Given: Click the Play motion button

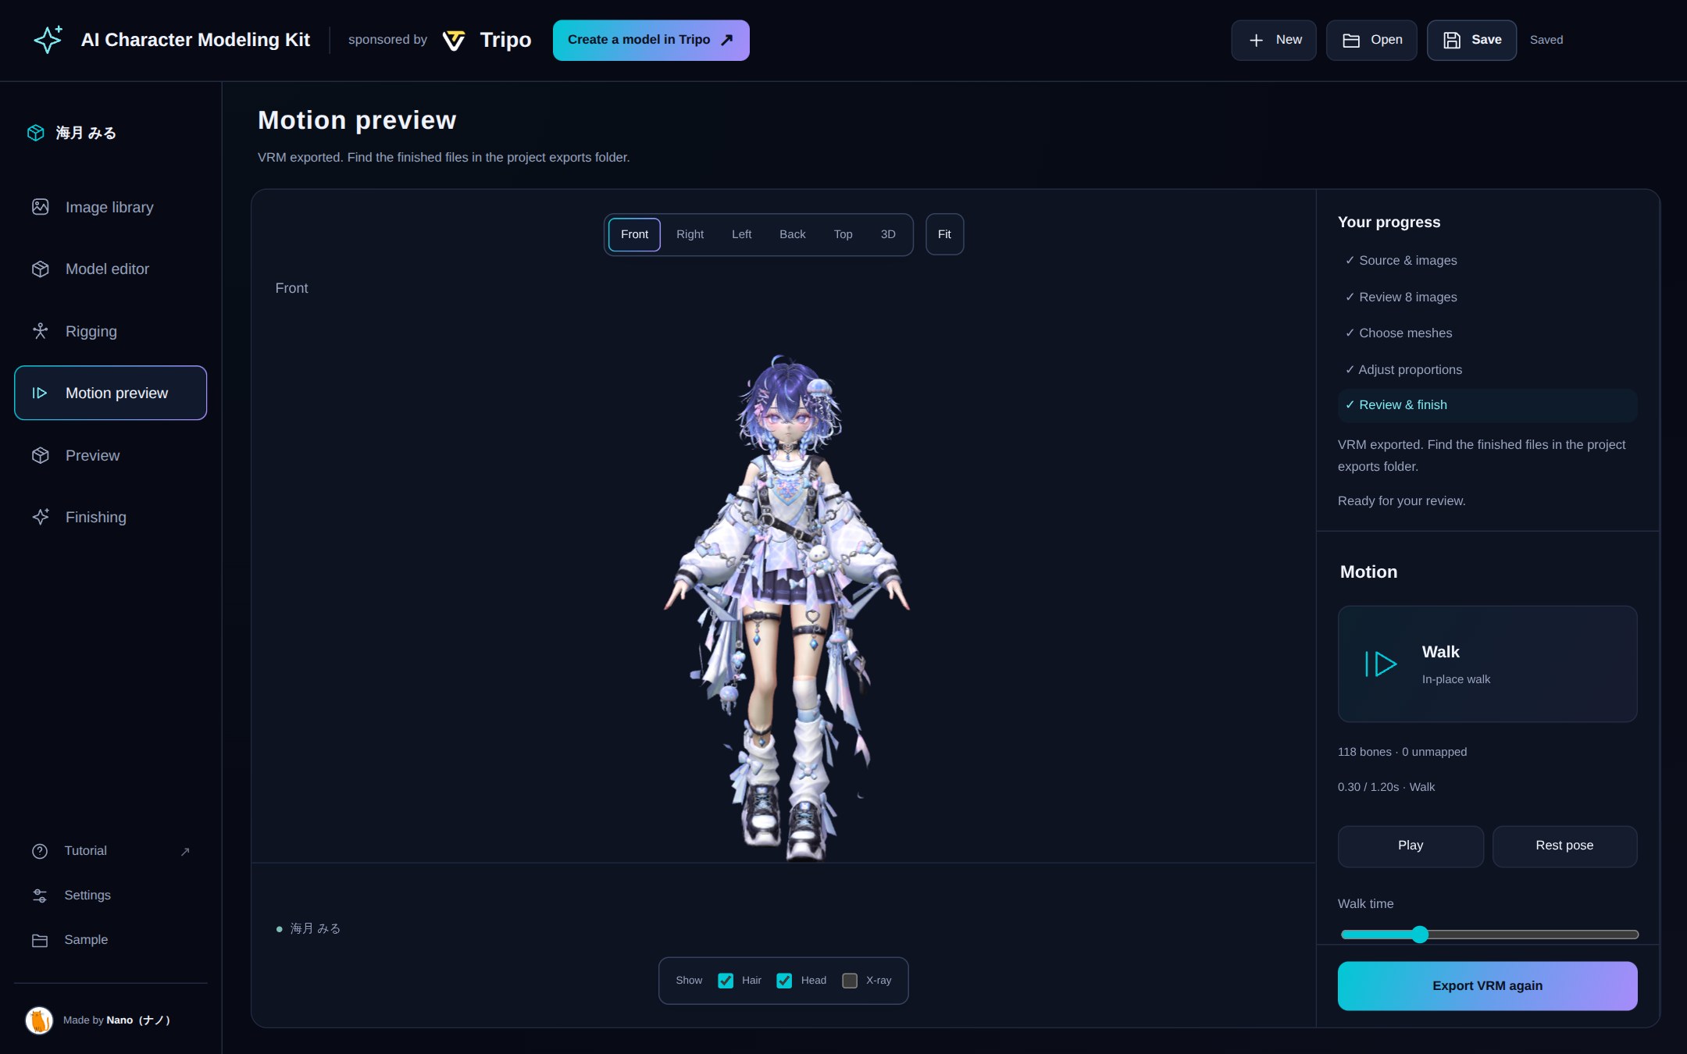Looking at the screenshot, I should point(1411,846).
